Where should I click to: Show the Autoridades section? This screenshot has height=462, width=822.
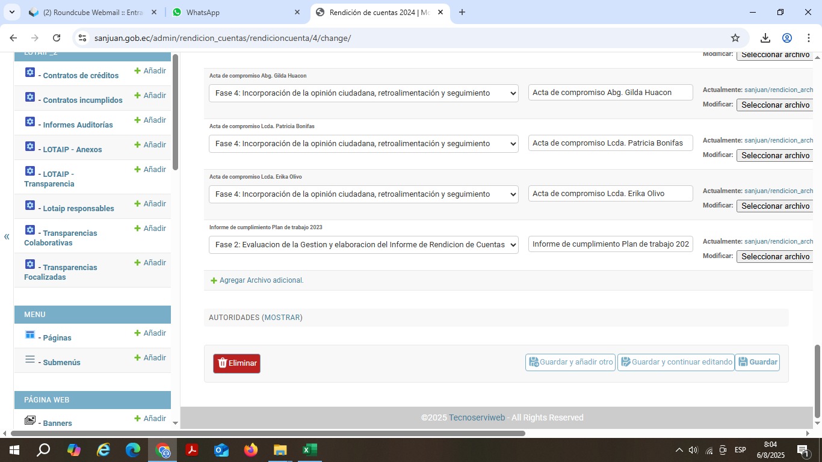click(x=283, y=318)
